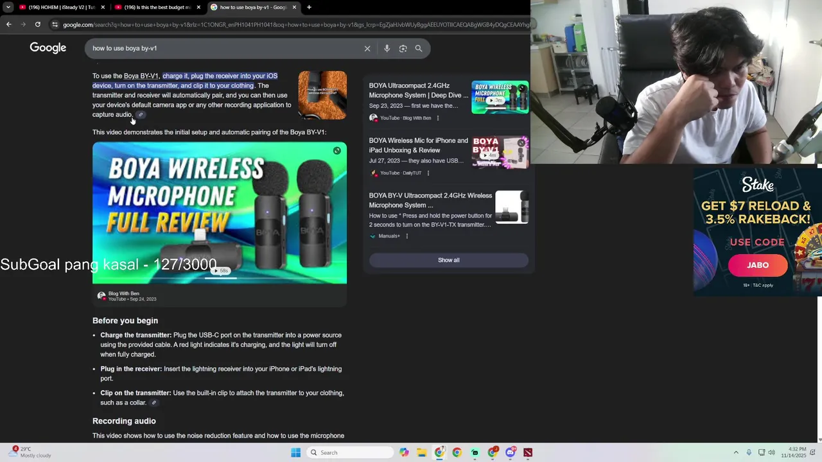Viewport: 822px width, 462px height.
Task: Switch to the 'best budget' YouTube tab
Action: [x=157, y=7]
